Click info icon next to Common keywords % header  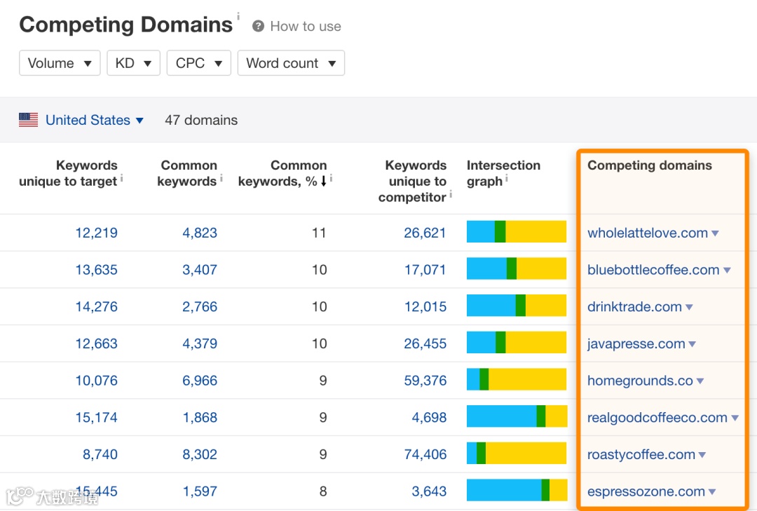331,178
